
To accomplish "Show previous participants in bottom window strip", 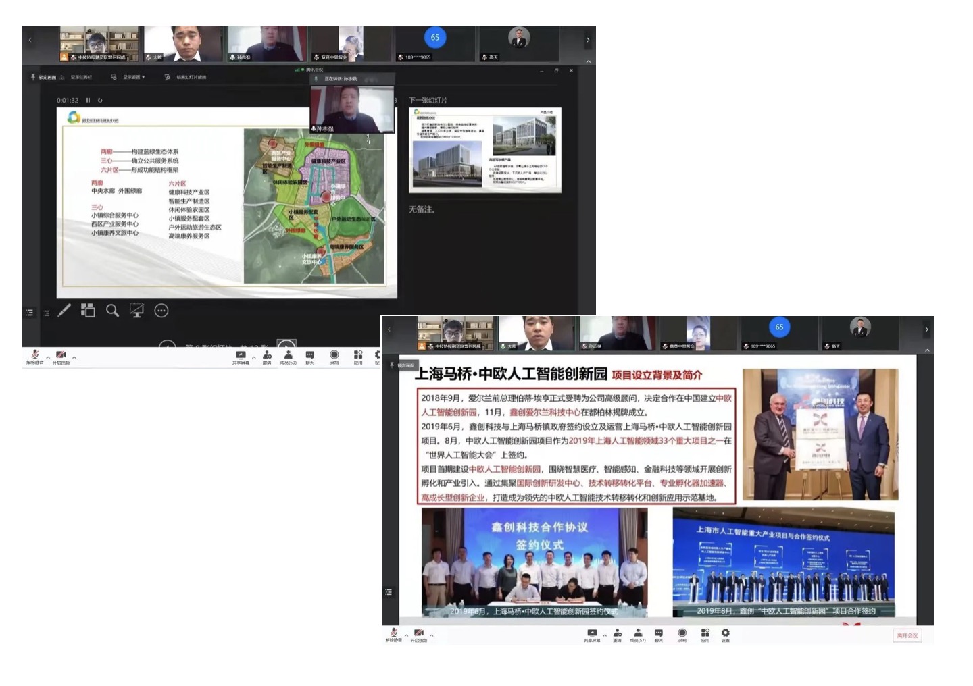I will coord(389,329).
